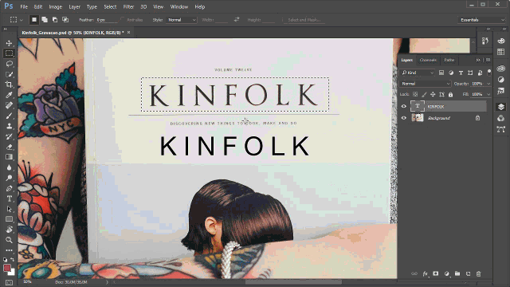Toggle filter for smart objects
The image size is (510, 287).
[480, 73]
